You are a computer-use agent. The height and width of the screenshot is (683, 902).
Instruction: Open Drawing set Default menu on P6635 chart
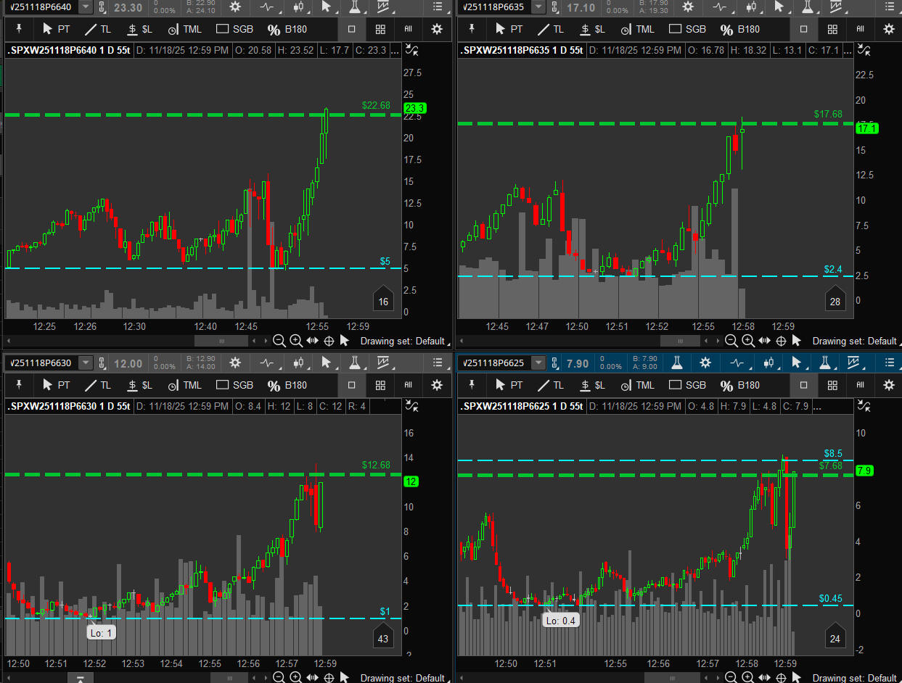point(854,341)
